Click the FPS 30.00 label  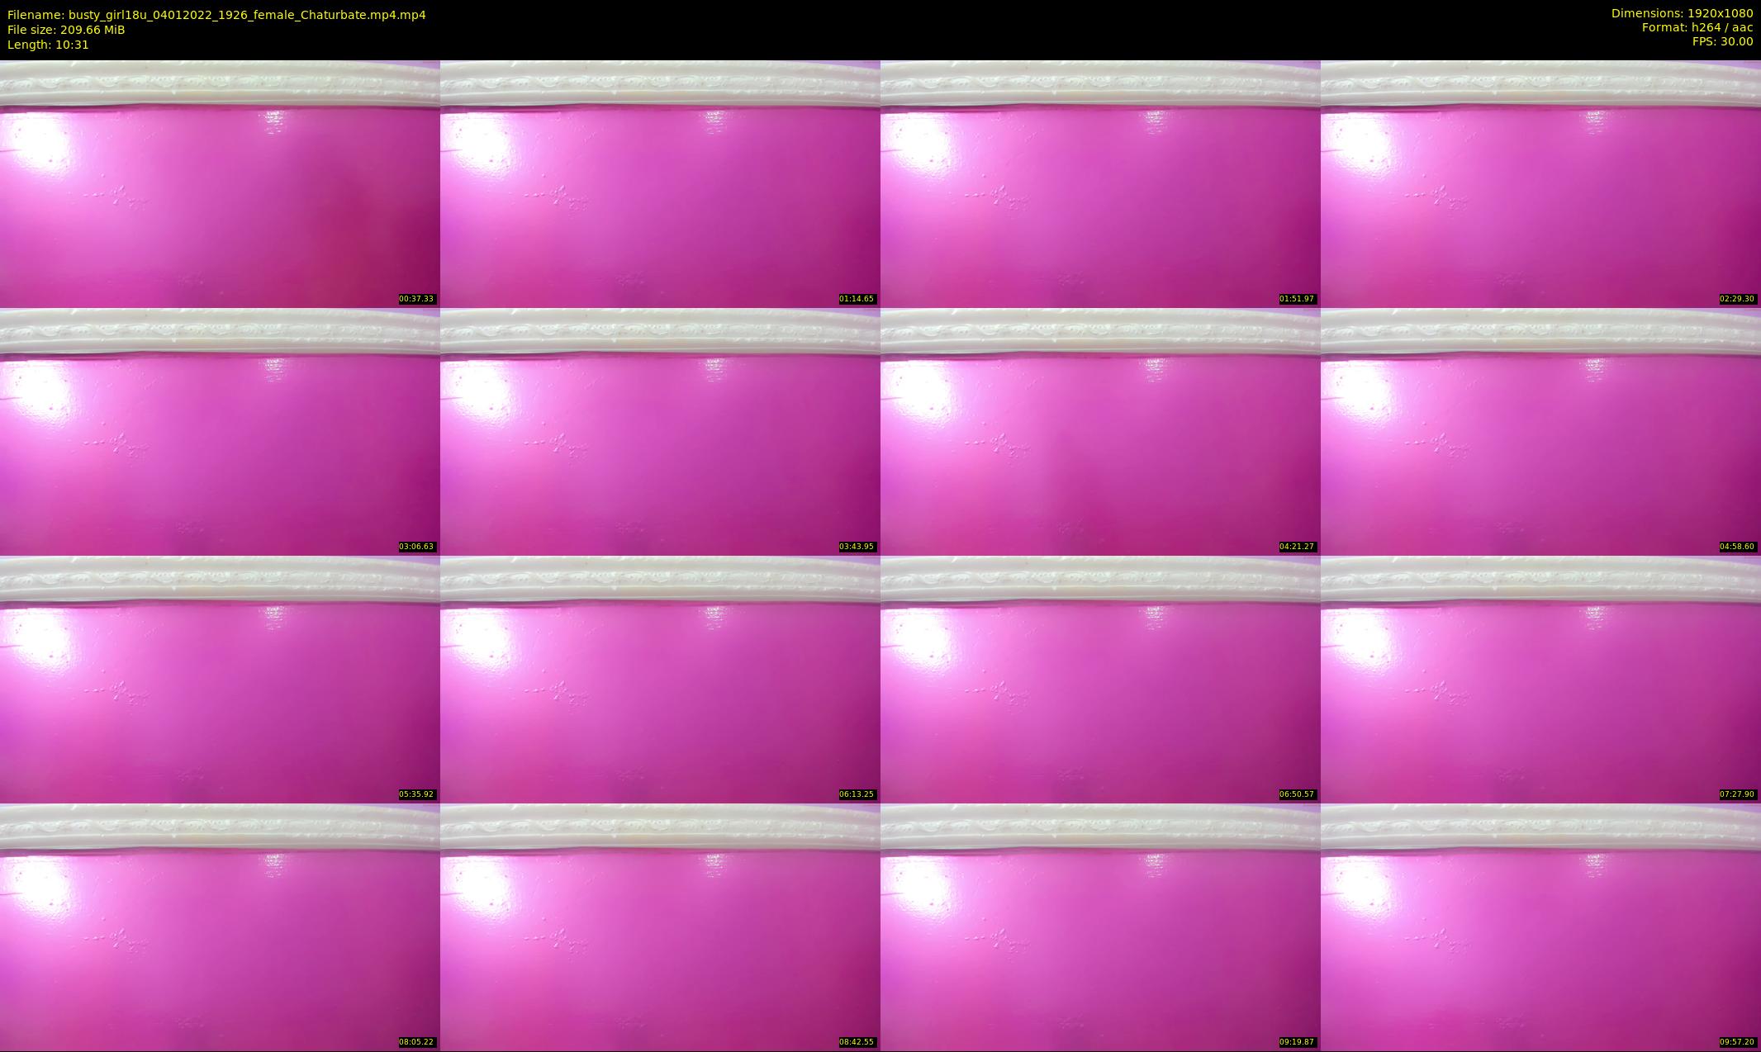pyautogui.click(x=1722, y=41)
